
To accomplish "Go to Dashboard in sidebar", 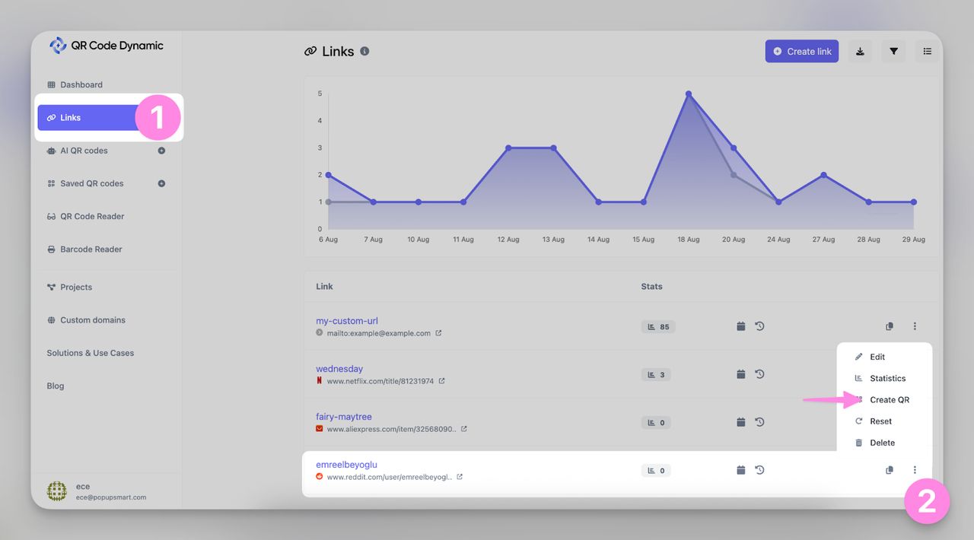I will click(81, 84).
